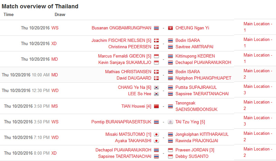
Task: Click South Korea flag beside CHANG Ye Na
Action: coord(156,88)
